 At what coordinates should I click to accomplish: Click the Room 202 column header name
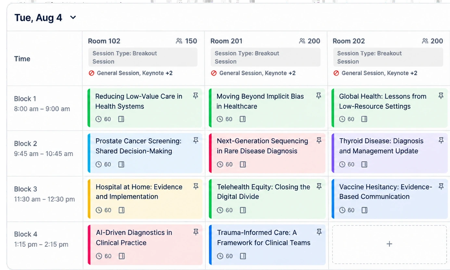349,41
